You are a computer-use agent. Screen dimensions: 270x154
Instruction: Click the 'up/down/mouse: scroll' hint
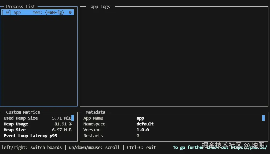coord(94,148)
